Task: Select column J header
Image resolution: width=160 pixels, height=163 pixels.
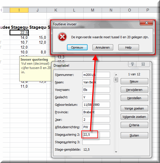Action: tap(38, 10)
